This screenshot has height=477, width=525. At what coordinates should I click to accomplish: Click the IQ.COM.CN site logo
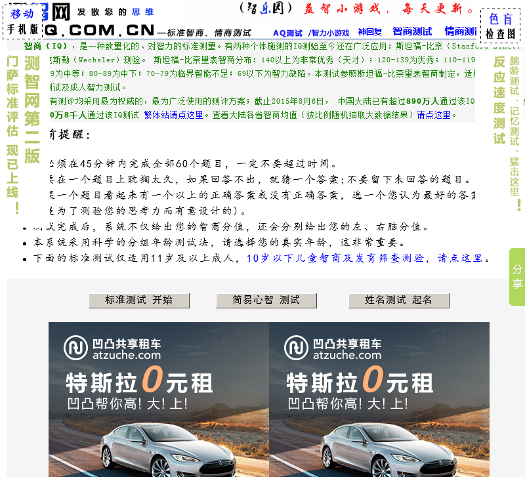click(x=99, y=30)
